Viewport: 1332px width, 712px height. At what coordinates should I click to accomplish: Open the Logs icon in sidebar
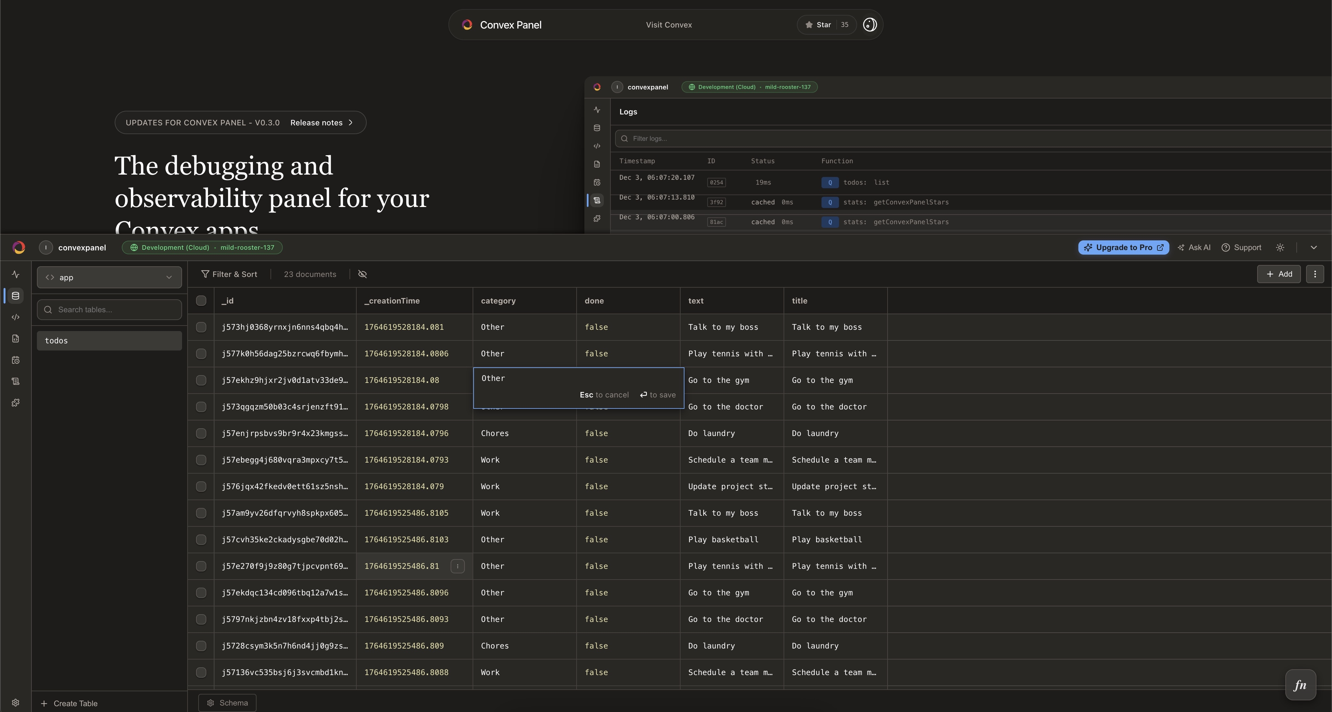pos(16,381)
